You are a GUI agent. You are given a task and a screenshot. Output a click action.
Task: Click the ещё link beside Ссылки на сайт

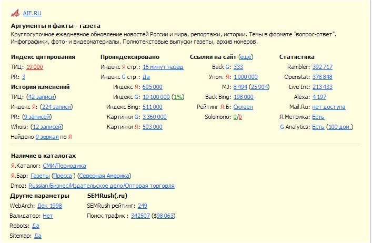(x=246, y=57)
